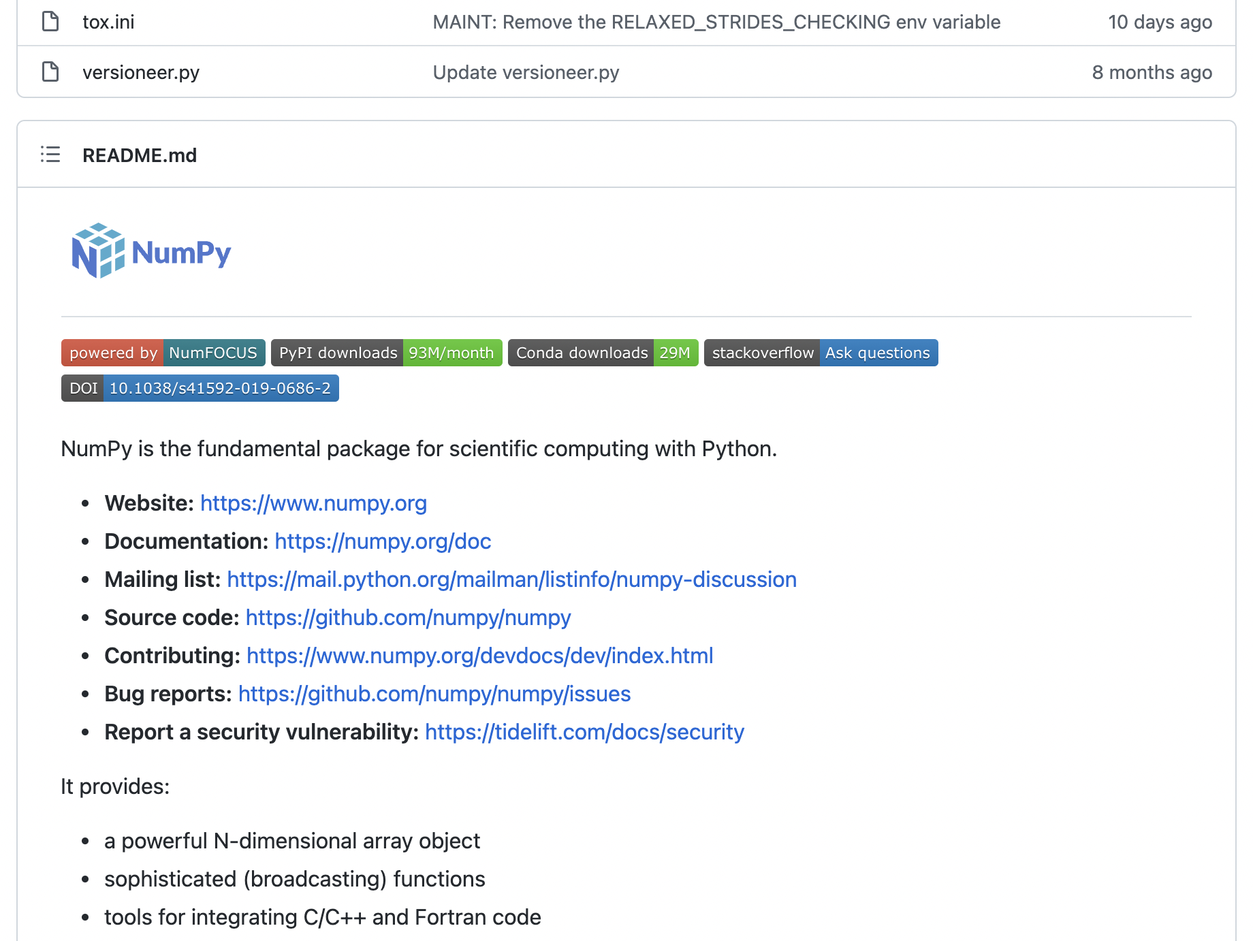Click the '10 days ago' timestamp
Screen dimensions: 1253x941
[1160, 22]
